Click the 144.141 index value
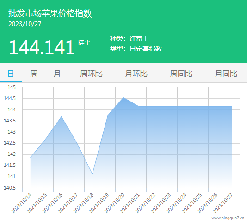Screen dimensions: 247x224 coord(42,47)
